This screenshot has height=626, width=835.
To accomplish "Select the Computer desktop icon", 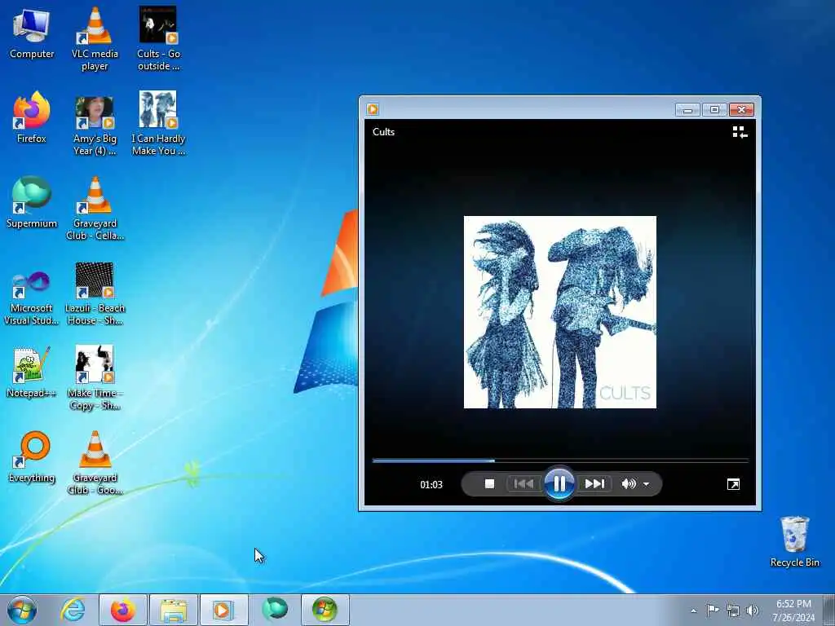I will tap(32, 33).
